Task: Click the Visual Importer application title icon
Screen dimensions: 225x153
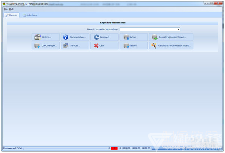Action: [4, 4]
